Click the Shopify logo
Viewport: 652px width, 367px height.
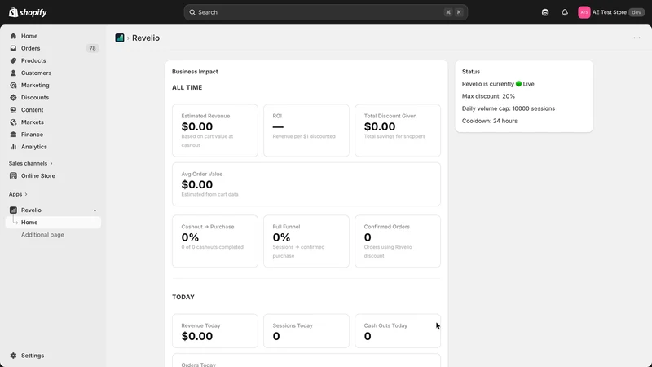point(28,12)
